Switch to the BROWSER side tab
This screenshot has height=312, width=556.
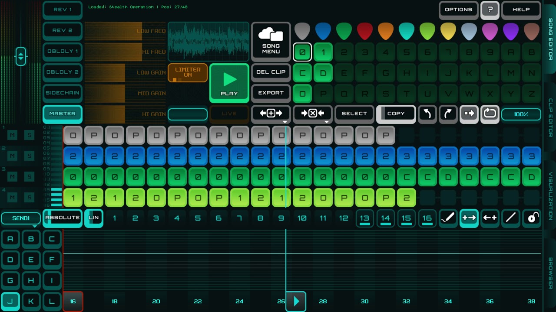click(550, 273)
